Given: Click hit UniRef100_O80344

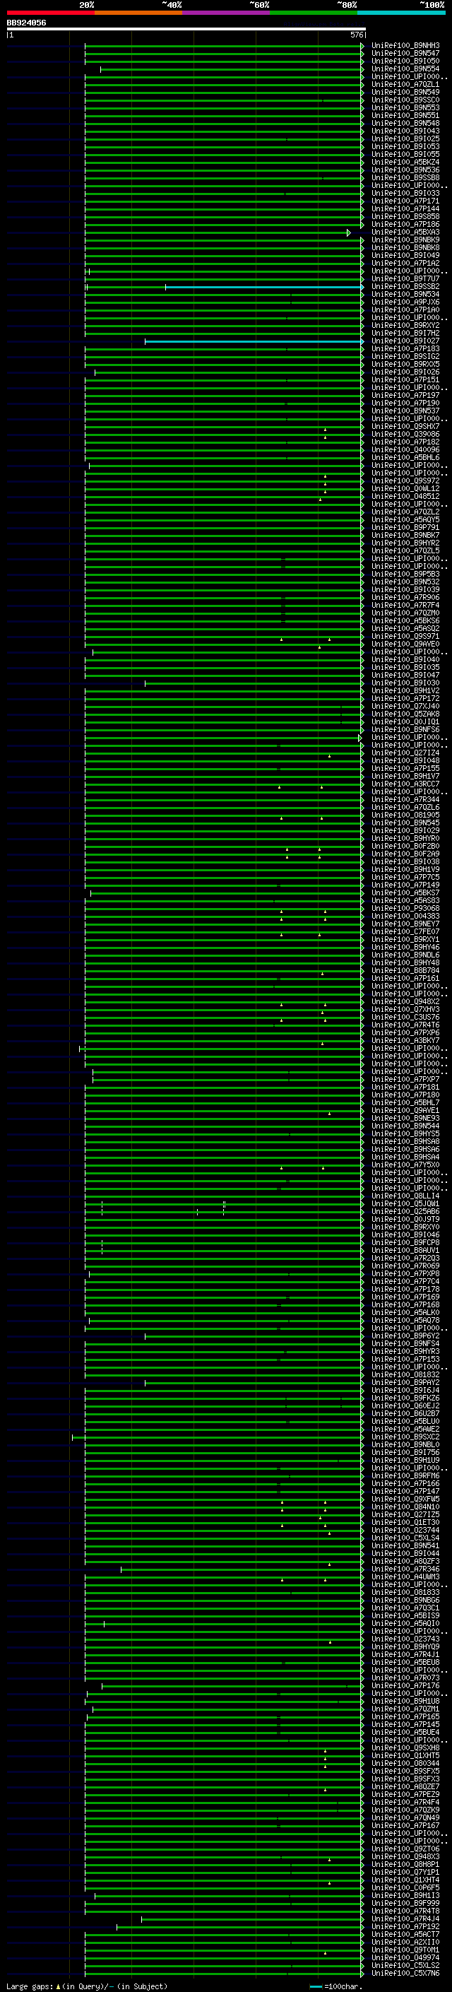Looking at the screenshot, I should (405, 1763).
